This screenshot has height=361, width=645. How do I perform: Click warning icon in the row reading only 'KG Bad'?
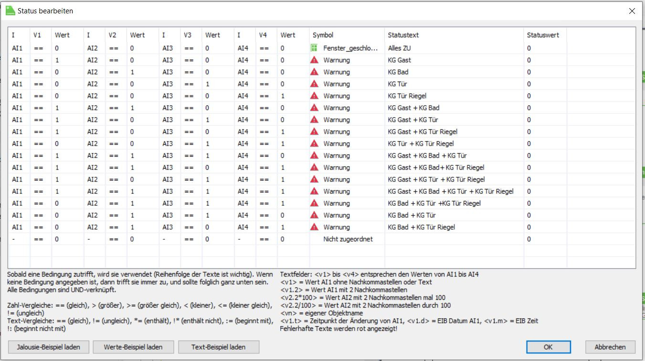click(x=314, y=72)
